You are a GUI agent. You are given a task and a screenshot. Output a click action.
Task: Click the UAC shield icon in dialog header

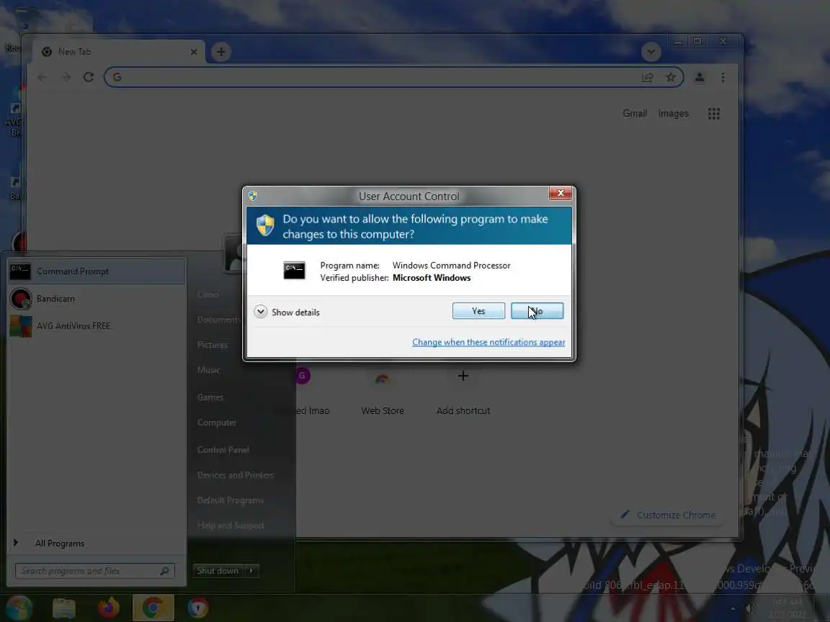click(265, 225)
